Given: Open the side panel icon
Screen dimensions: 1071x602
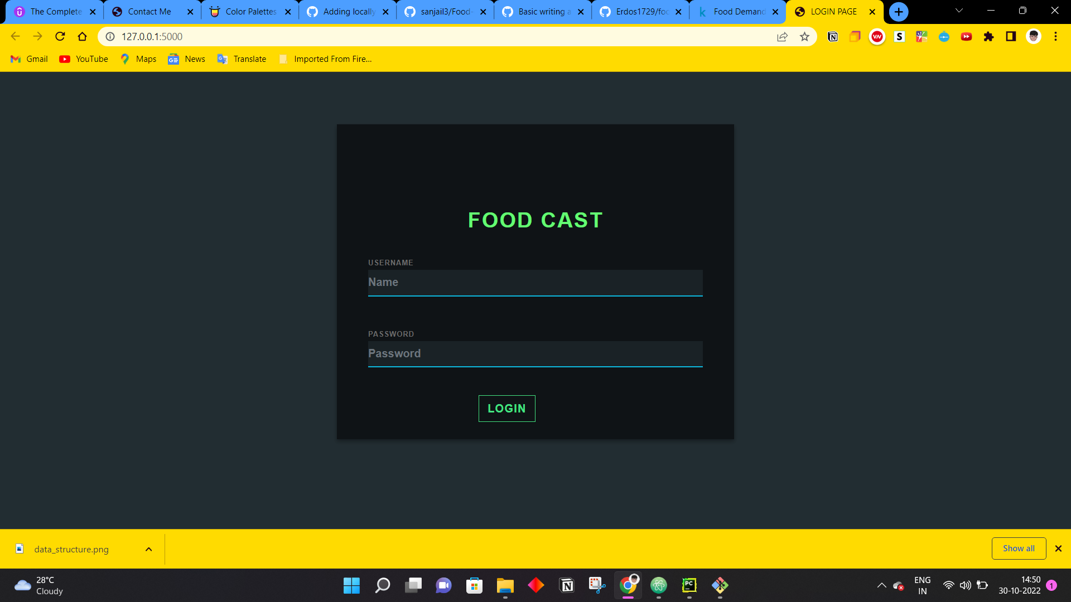Looking at the screenshot, I should (x=1011, y=37).
